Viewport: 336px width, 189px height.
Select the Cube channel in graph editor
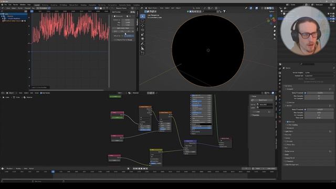point(14,14)
